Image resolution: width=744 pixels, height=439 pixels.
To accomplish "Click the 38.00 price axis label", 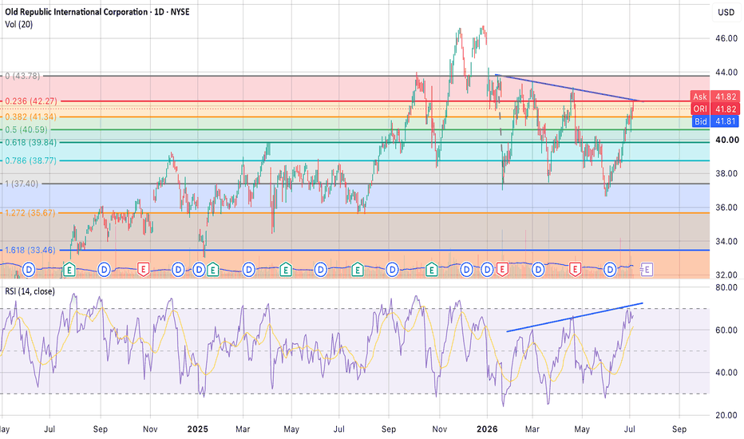I will (x=726, y=174).
